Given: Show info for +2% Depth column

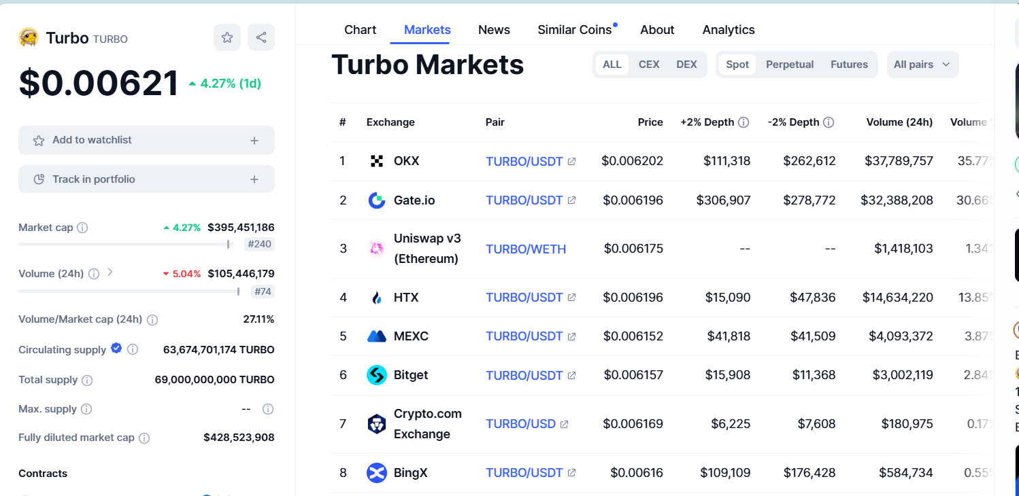Looking at the screenshot, I should 744,122.
